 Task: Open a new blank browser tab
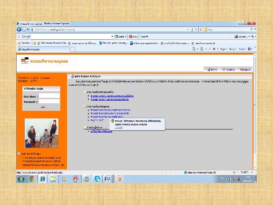click(72, 49)
